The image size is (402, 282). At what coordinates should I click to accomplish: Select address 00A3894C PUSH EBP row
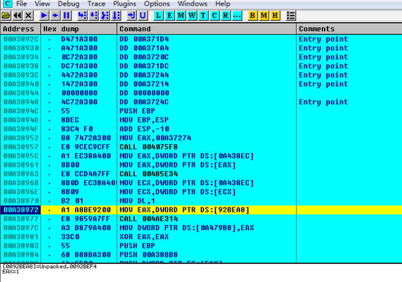click(x=21, y=111)
